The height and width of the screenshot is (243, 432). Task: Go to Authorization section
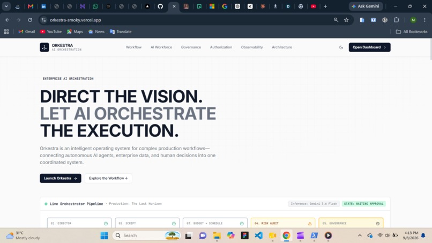[x=221, y=47]
